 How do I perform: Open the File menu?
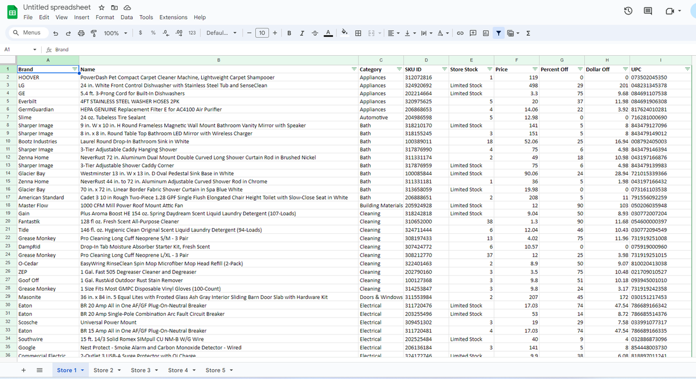28,17
